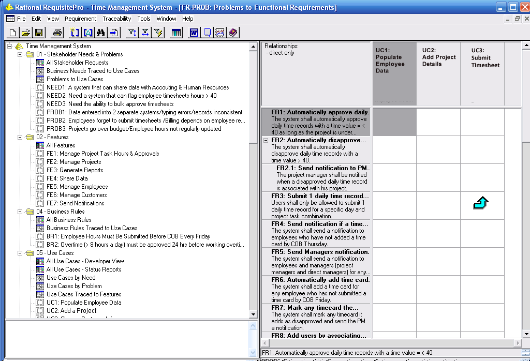Click the view table grid toolbar icon
This screenshot has height=361, width=530.
point(176,33)
